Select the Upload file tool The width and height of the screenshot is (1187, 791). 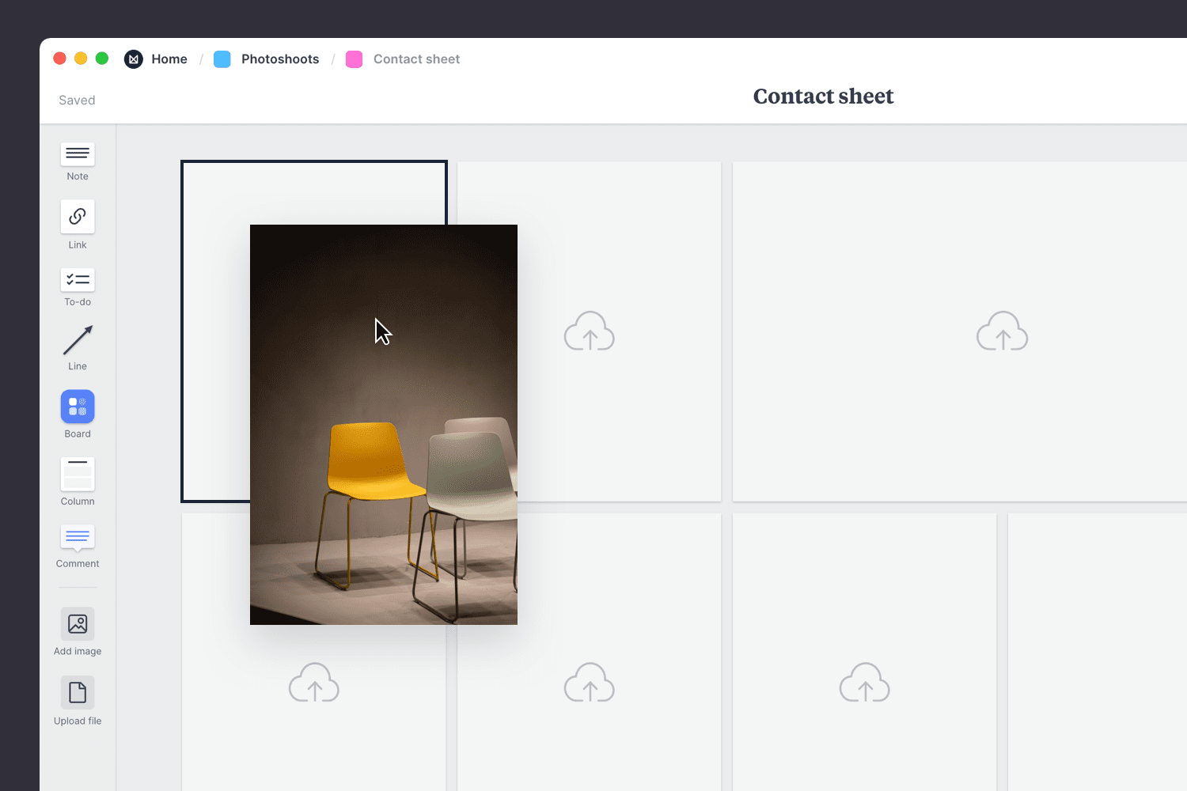coord(77,691)
